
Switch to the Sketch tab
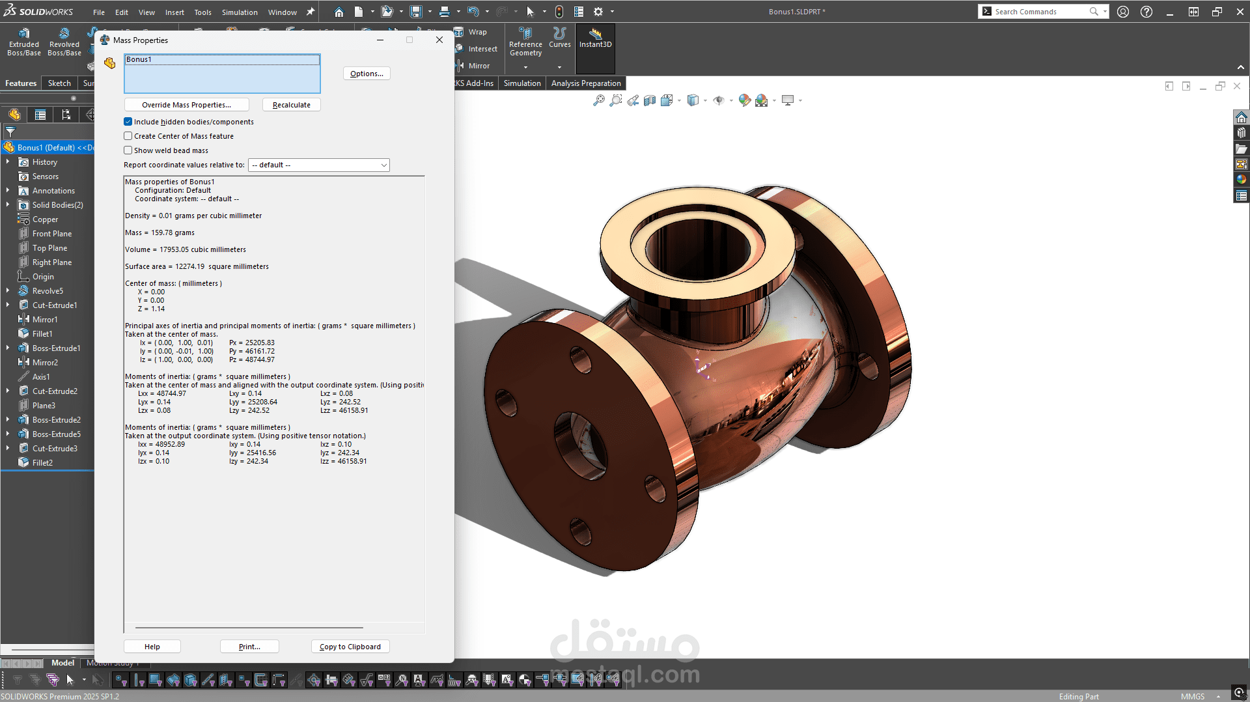pos(59,83)
